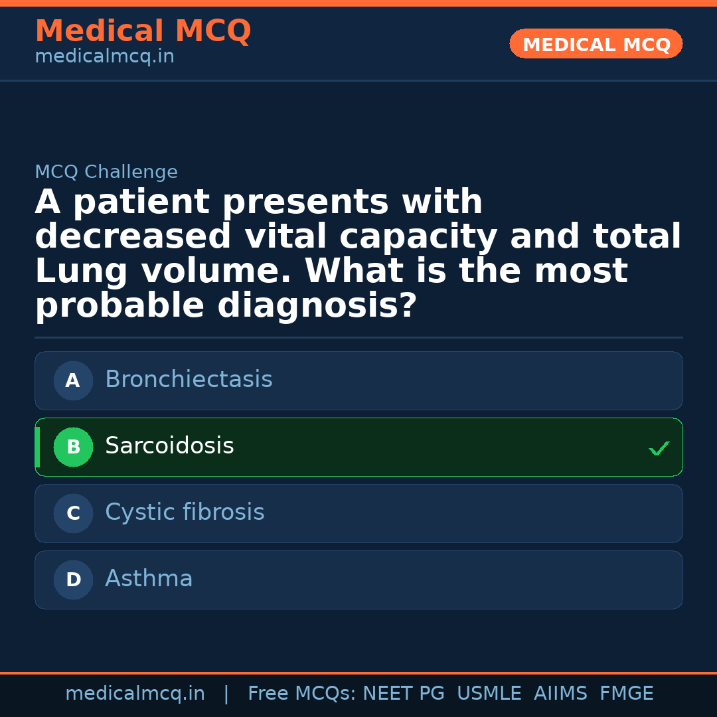Open the medicalmcq.in link in the footer

[x=135, y=694]
